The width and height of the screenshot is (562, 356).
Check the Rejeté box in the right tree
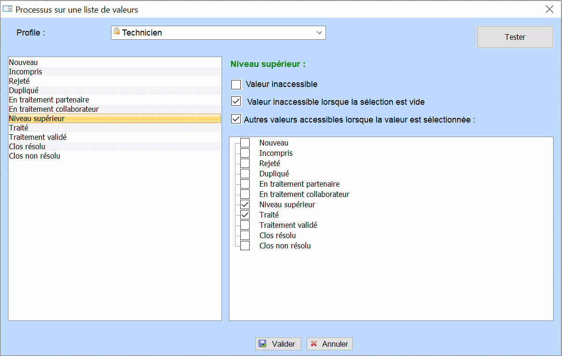pos(245,163)
